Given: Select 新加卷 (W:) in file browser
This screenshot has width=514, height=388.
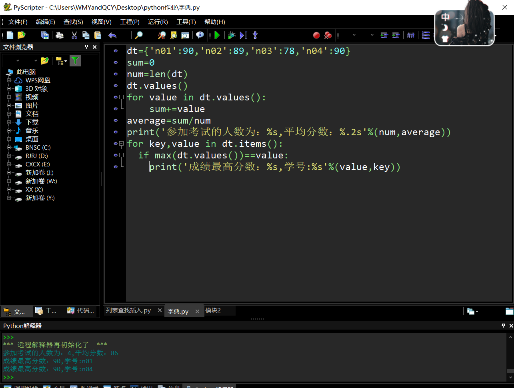Looking at the screenshot, I should pos(41,181).
